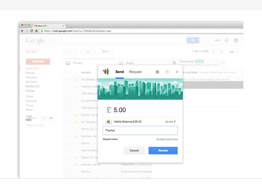The height and width of the screenshot is (196, 262).
Task: Tick the checkbox for noreply email
Action: click(x=65, y=72)
